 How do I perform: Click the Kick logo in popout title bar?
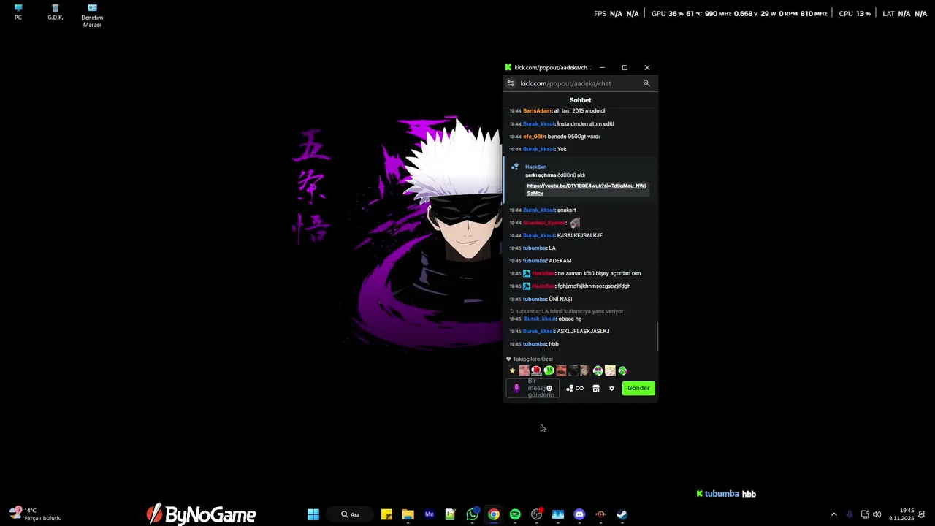pos(508,67)
